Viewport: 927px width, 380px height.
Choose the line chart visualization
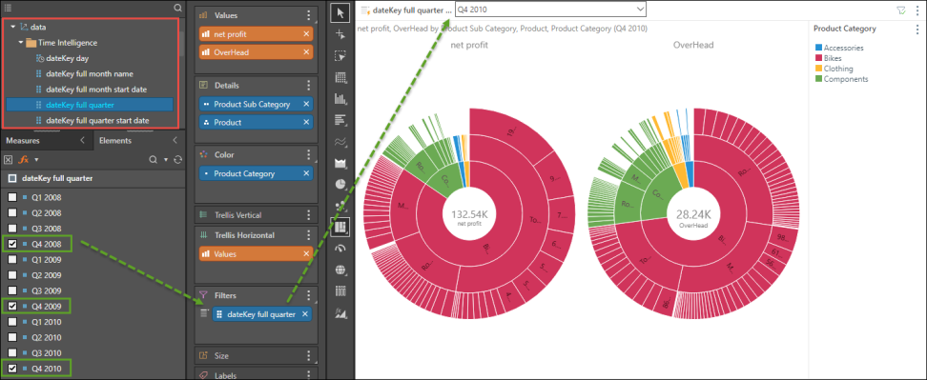340,142
